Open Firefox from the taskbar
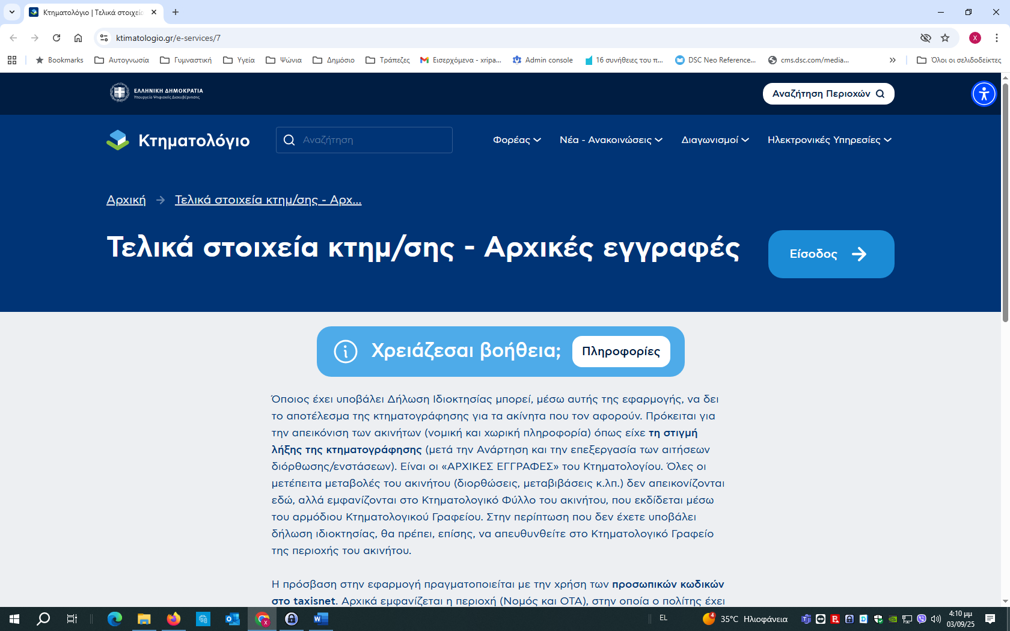Screen dimensions: 1010x631 (174, 618)
